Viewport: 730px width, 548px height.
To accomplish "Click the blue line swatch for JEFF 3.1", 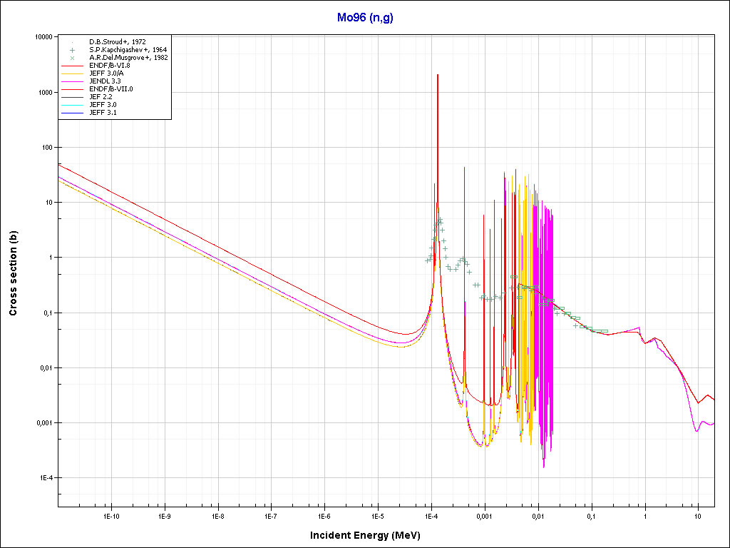I will [72, 113].
